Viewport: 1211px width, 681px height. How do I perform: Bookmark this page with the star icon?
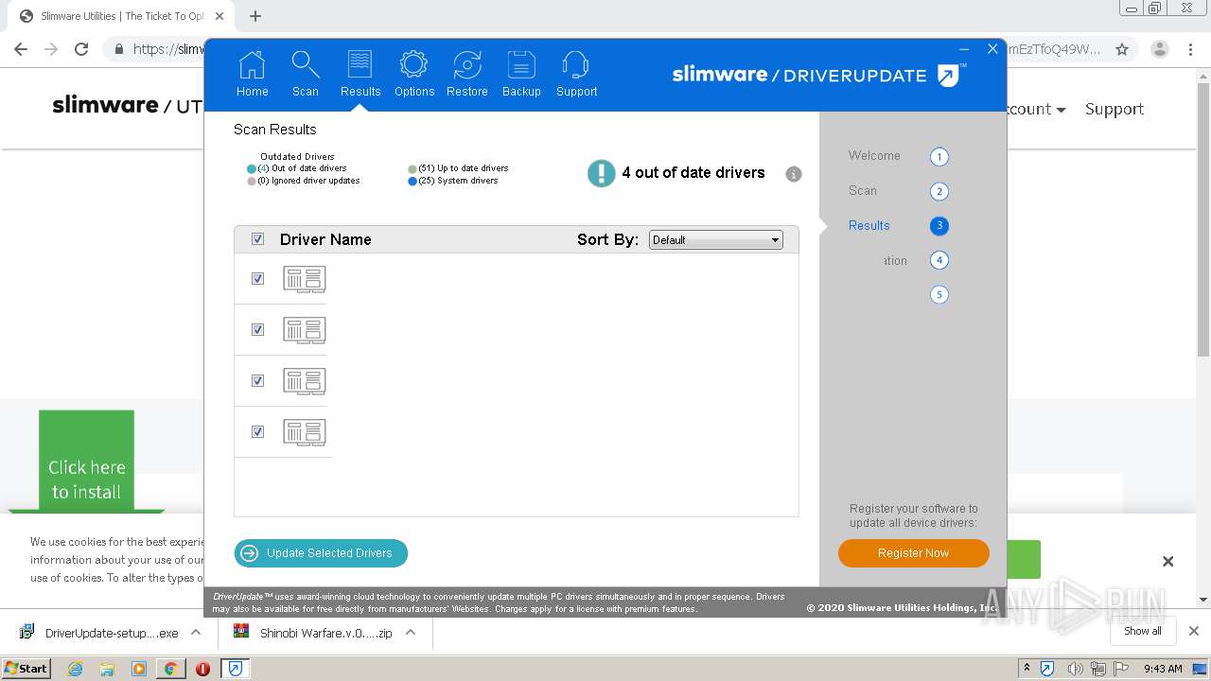tap(1122, 49)
